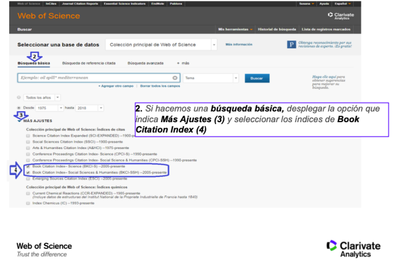The height and width of the screenshot is (262, 393).
Task: Uncheck Book Citation Index– Social Sciences & Humanities
Action: [x=28, y=172]
